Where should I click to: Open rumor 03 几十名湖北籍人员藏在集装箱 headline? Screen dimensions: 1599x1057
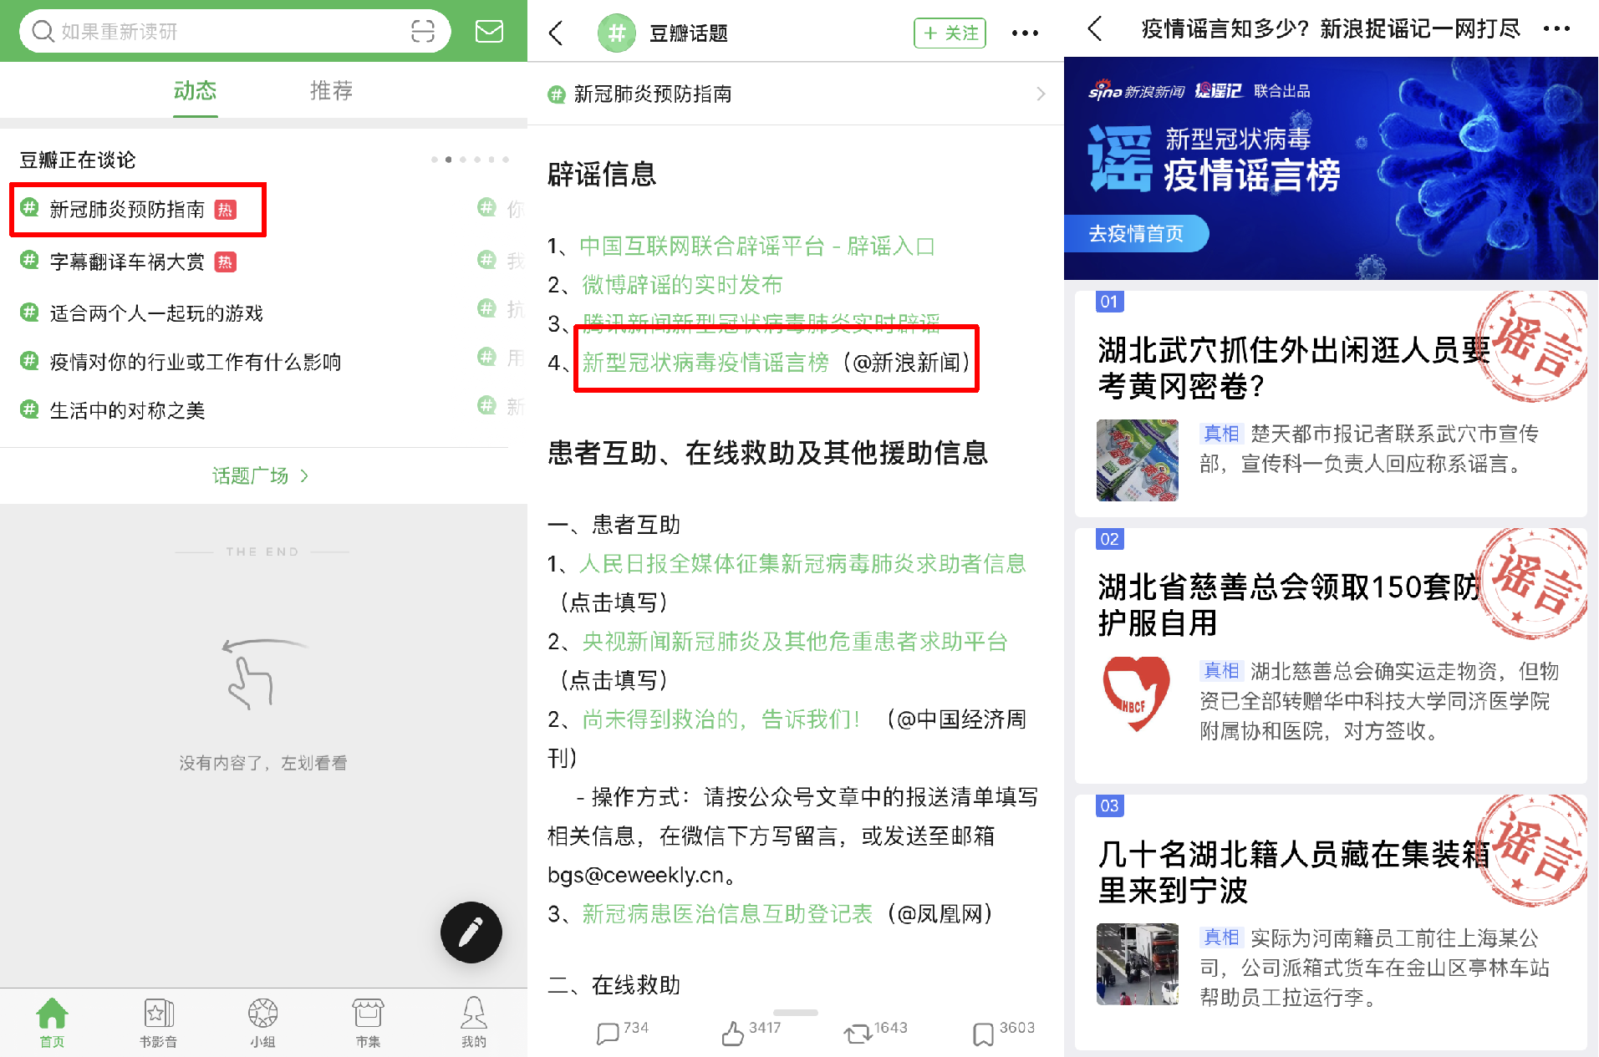pos(1293,872)
